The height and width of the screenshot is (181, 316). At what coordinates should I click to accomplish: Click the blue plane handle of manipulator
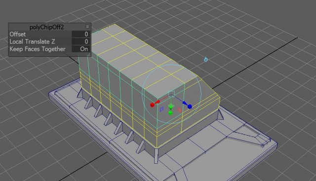coord(161,109)
